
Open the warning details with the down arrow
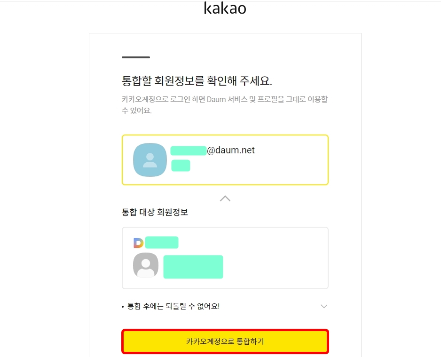pos(323,306)
